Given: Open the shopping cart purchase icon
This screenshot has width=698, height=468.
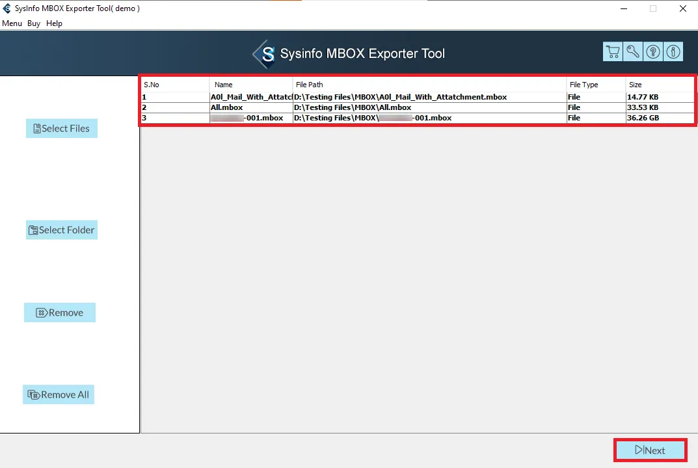Looking at the screenshot, I should (x=613, y=51).
